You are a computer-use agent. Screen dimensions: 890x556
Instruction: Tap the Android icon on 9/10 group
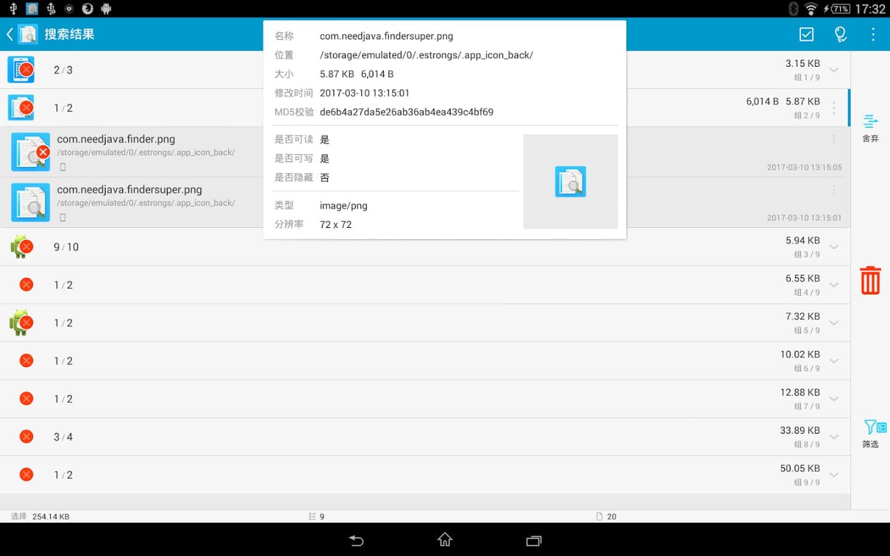point(21,247)
